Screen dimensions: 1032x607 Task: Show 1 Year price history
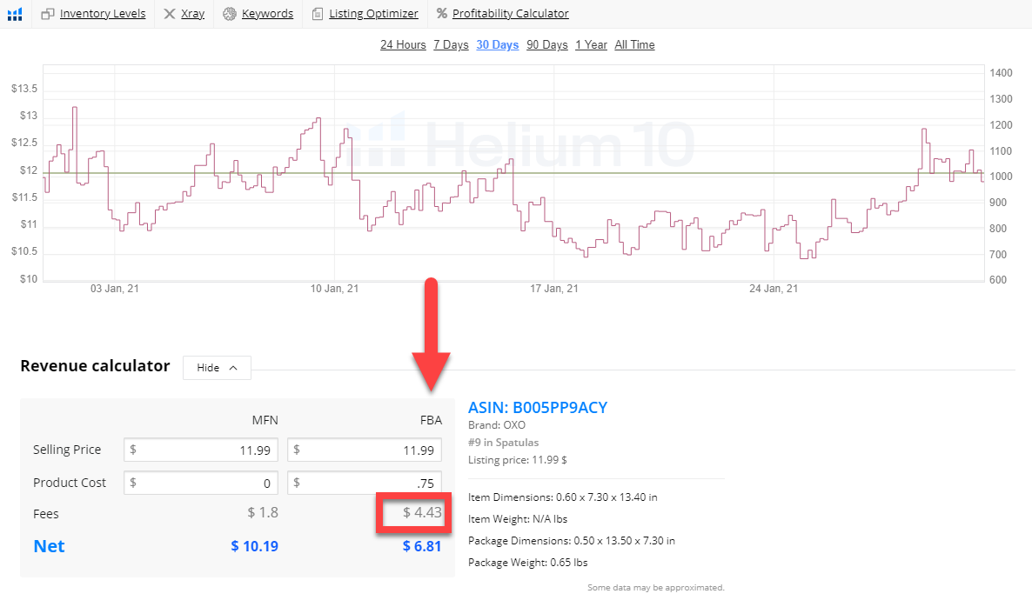(x=591, y=44)
